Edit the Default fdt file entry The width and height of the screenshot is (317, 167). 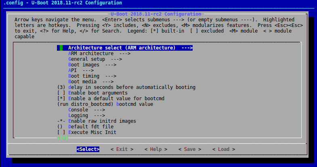85,127
